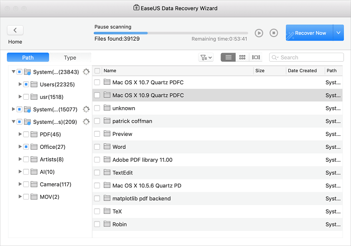
Task: Click folder icon of the Robin row
Action: coord(107,224)
